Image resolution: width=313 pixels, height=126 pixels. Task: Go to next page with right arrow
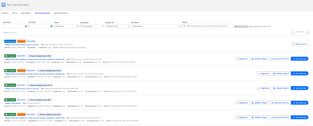tap(307, 32)
